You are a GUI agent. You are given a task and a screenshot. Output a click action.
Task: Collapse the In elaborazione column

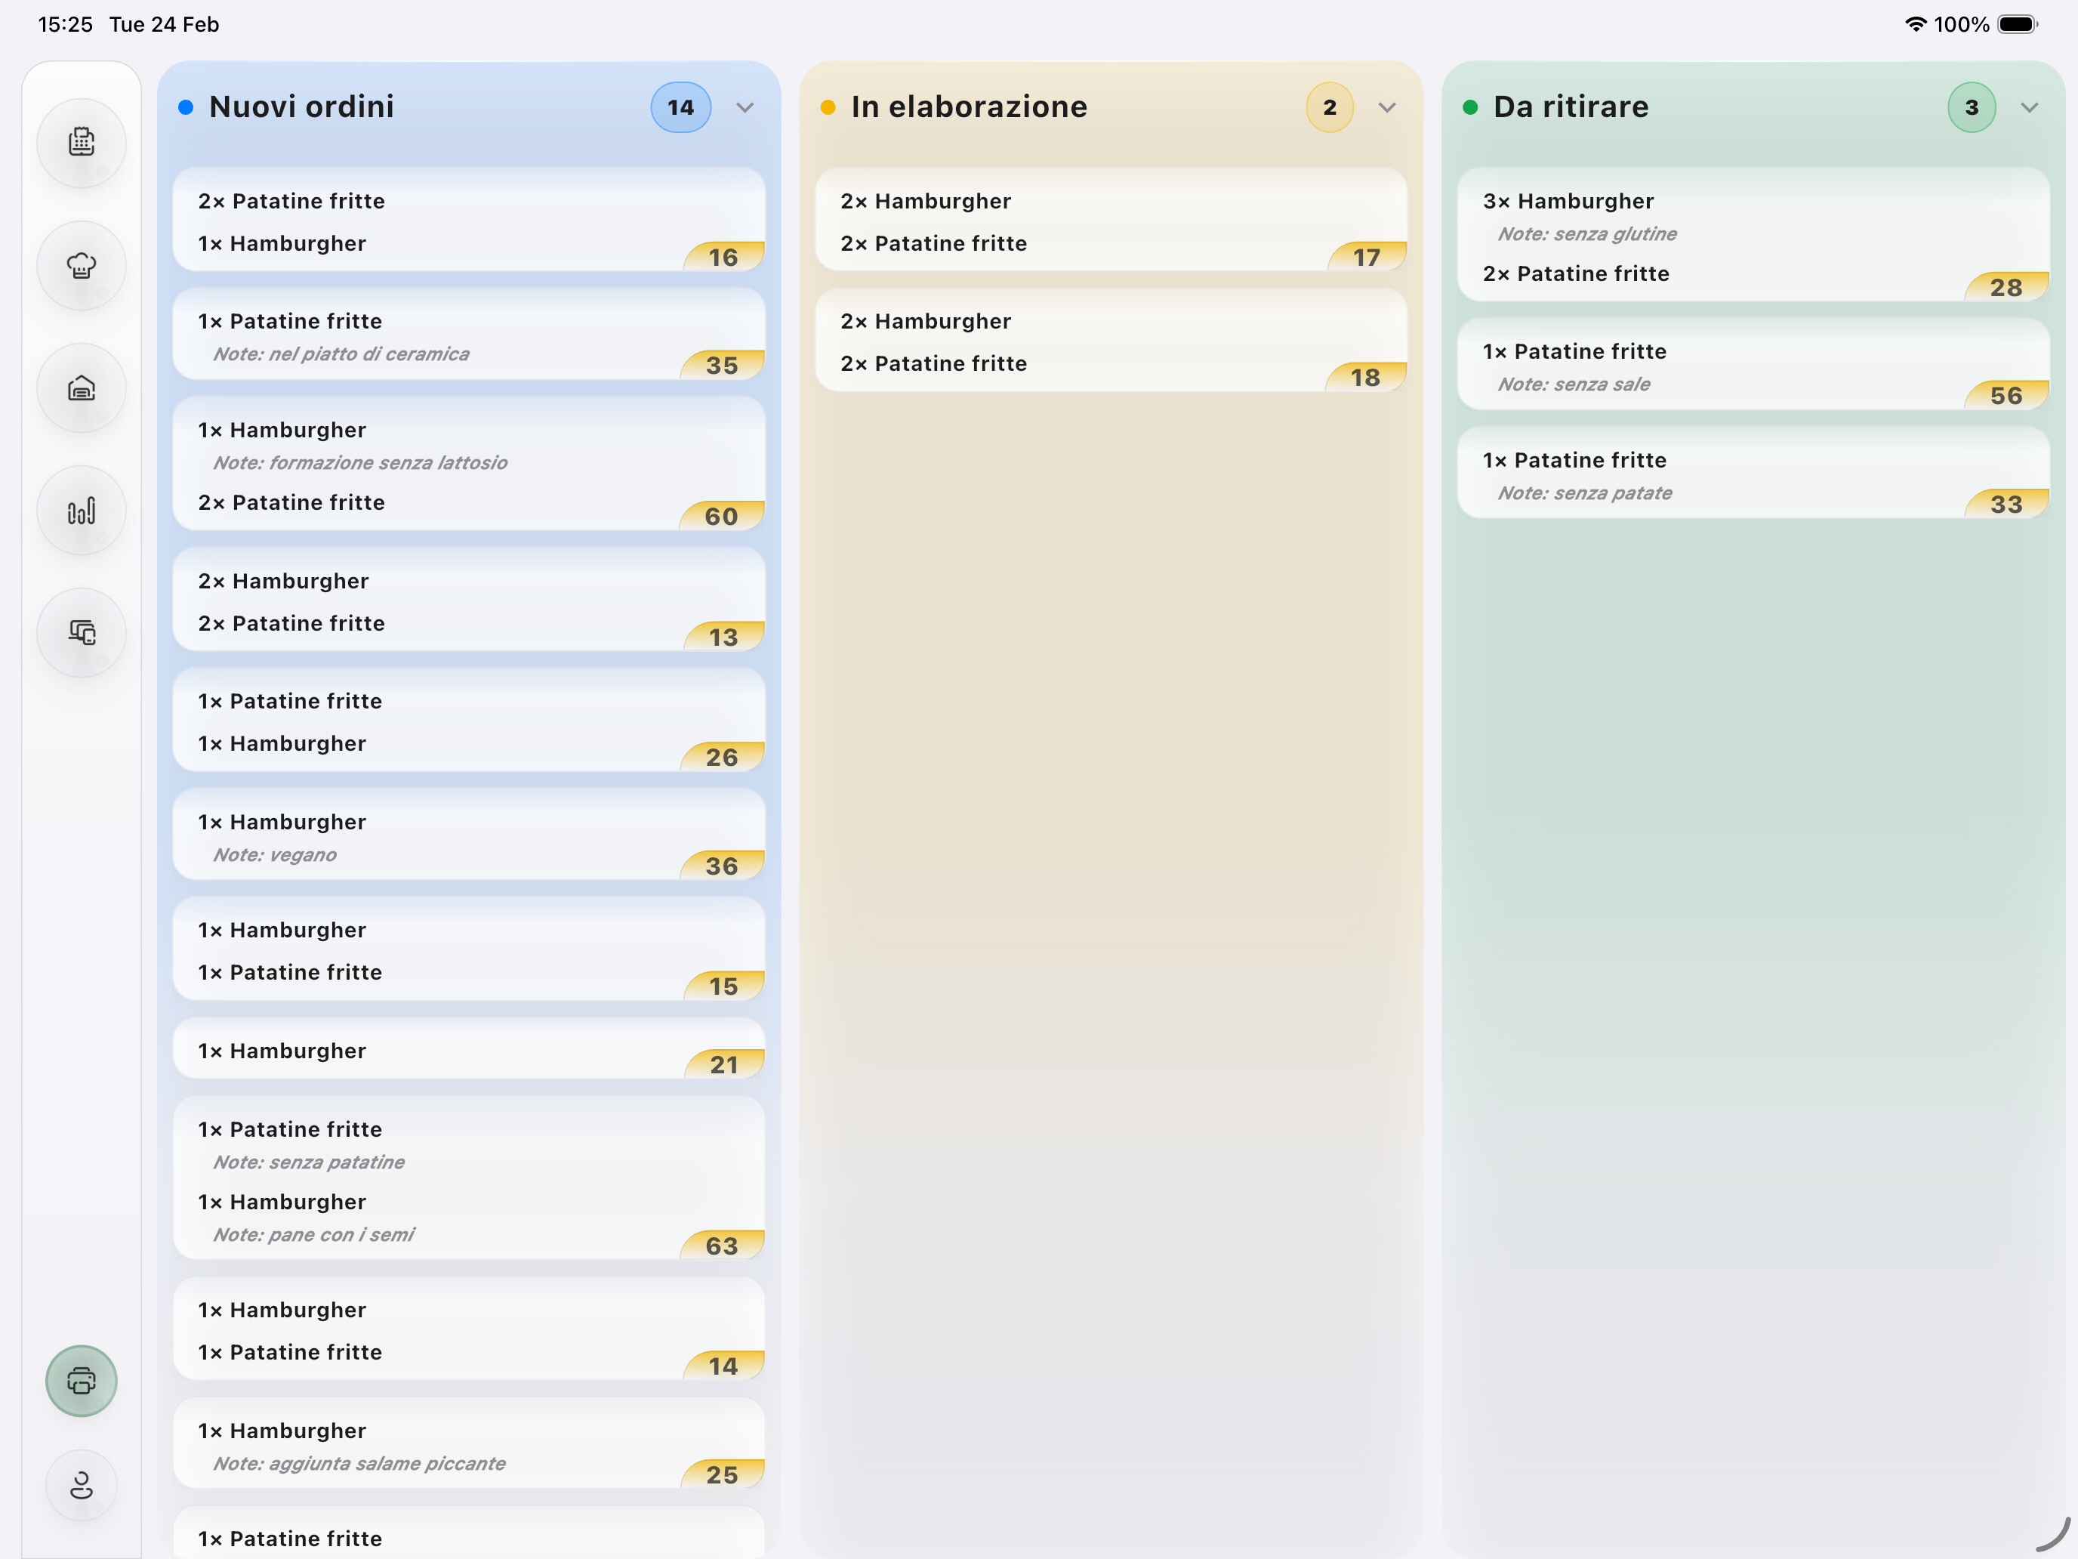(1388, 107)
